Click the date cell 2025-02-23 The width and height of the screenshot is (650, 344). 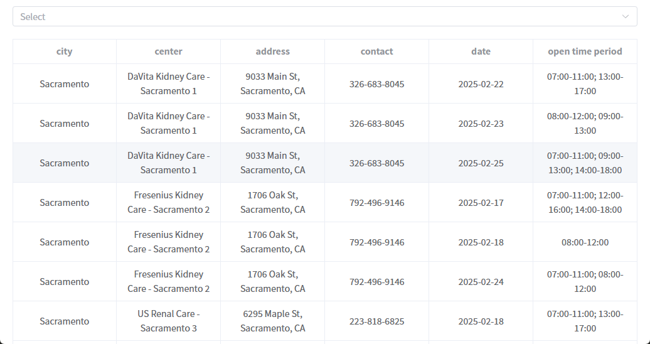click(481, 124)
